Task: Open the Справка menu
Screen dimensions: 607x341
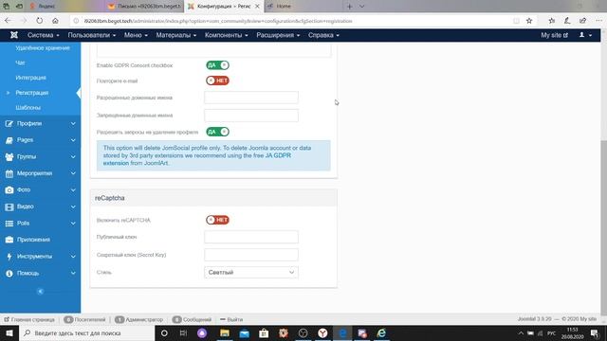Action: pos(323,35)
